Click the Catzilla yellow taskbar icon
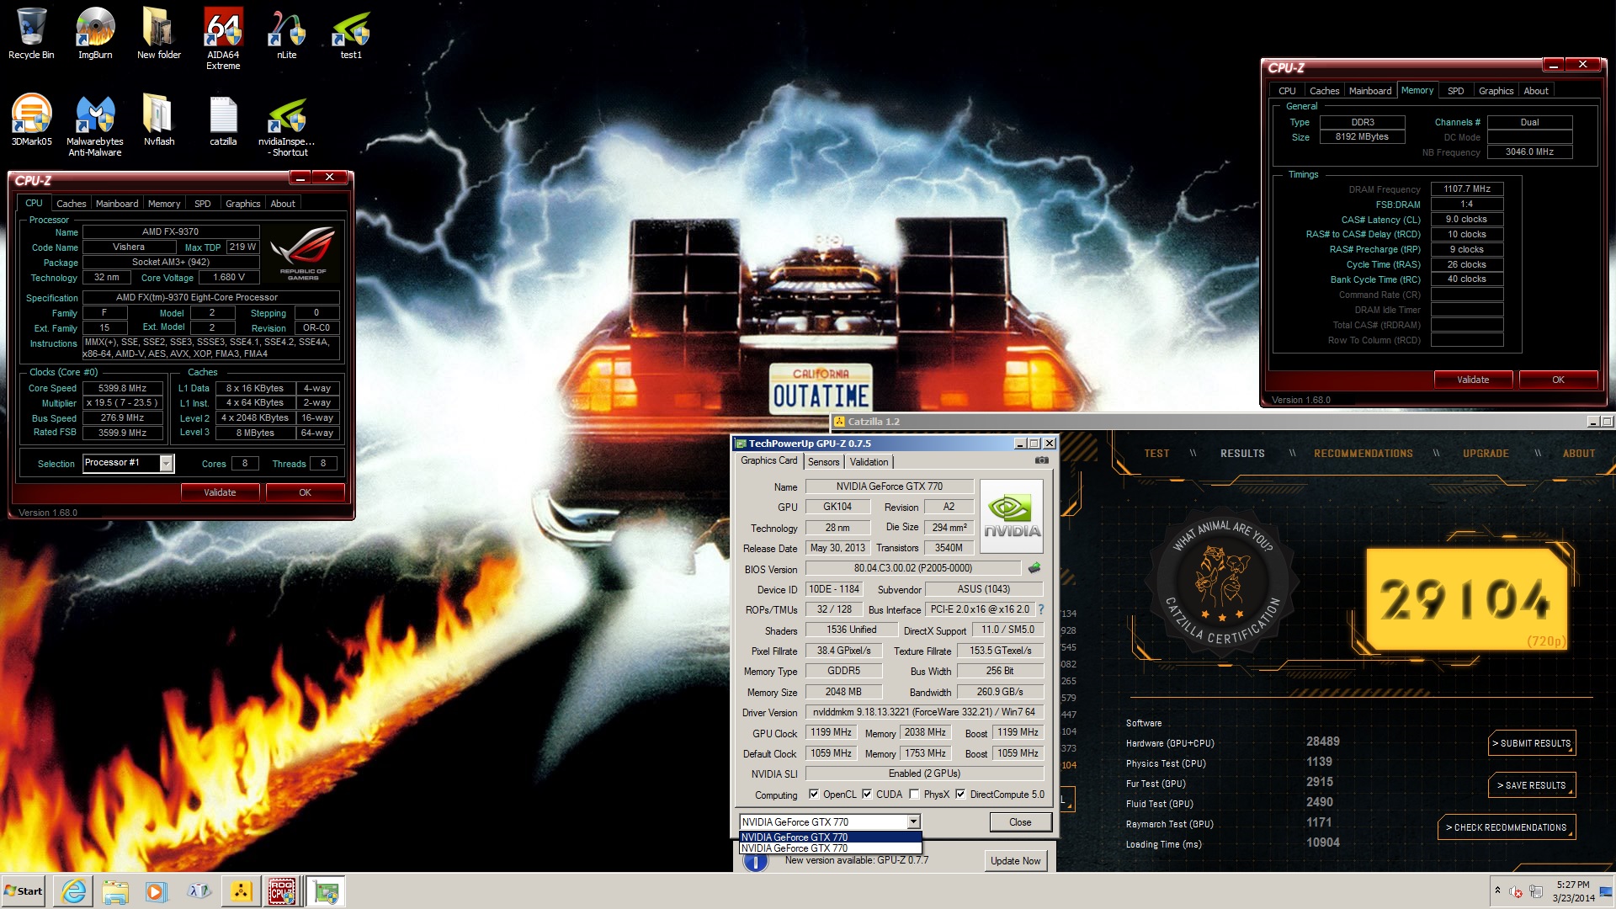This screenshot has width=1616, height=909. point(241,891)
